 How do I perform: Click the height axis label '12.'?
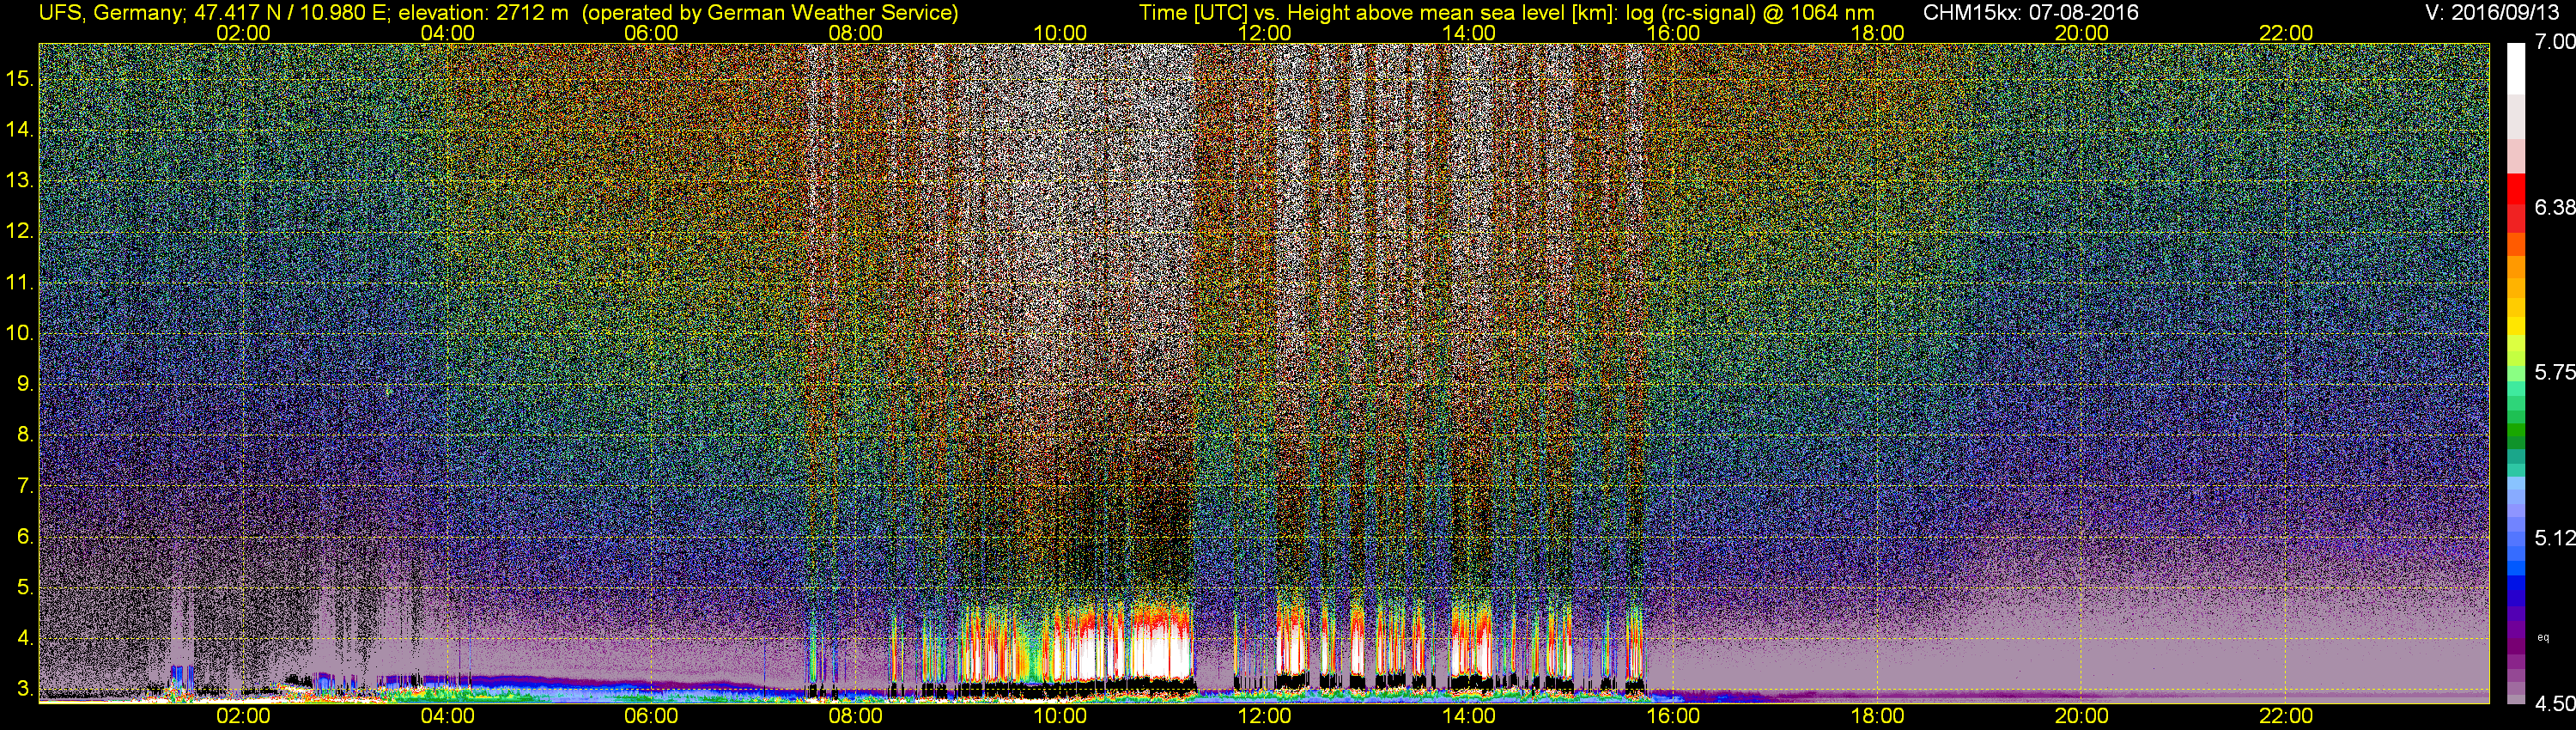click(20, 231)
